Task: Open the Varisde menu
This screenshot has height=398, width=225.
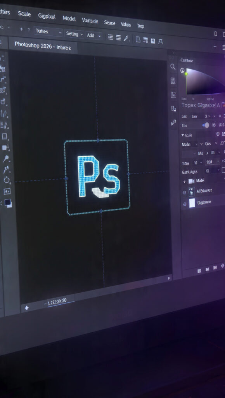Action: click(x=90, y=21)
